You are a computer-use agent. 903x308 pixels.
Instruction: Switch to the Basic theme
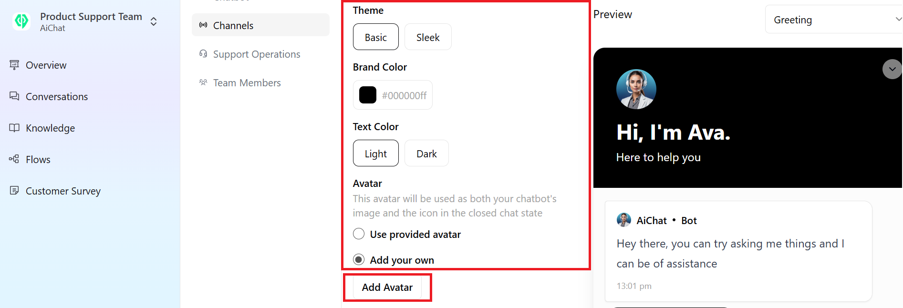coord(375,37)
